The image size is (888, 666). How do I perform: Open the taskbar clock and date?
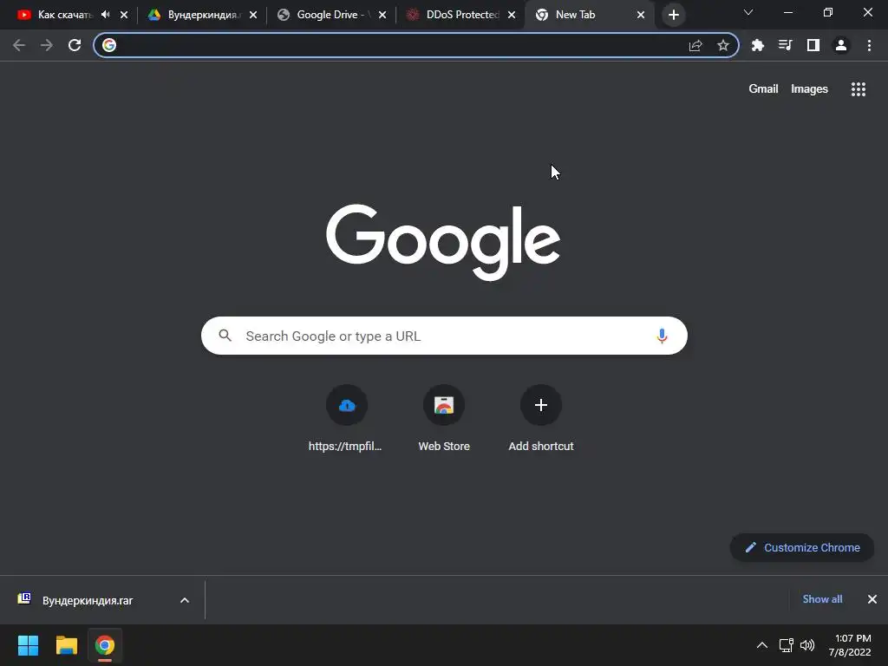click(850, 645)
